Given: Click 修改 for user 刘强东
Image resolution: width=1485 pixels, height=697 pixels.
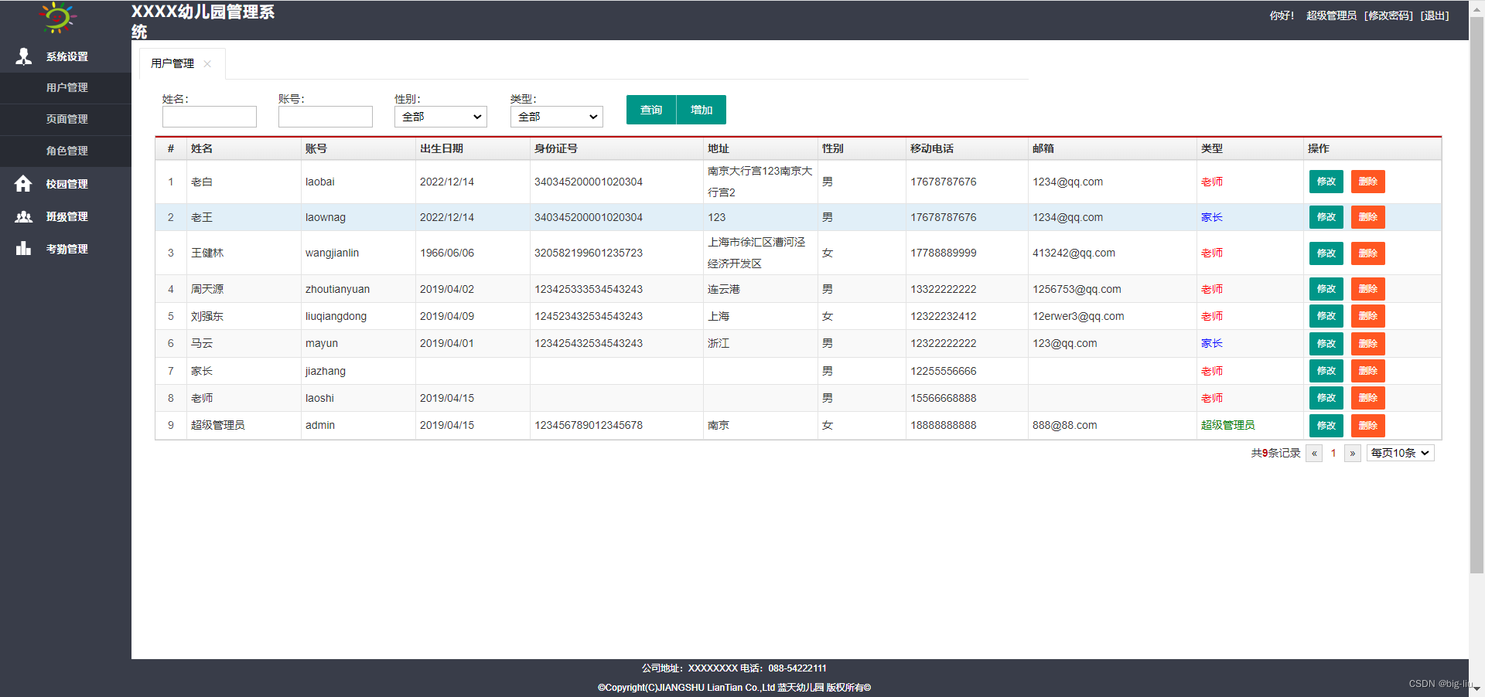Looking at the screenshot, I should point(1326,316).
